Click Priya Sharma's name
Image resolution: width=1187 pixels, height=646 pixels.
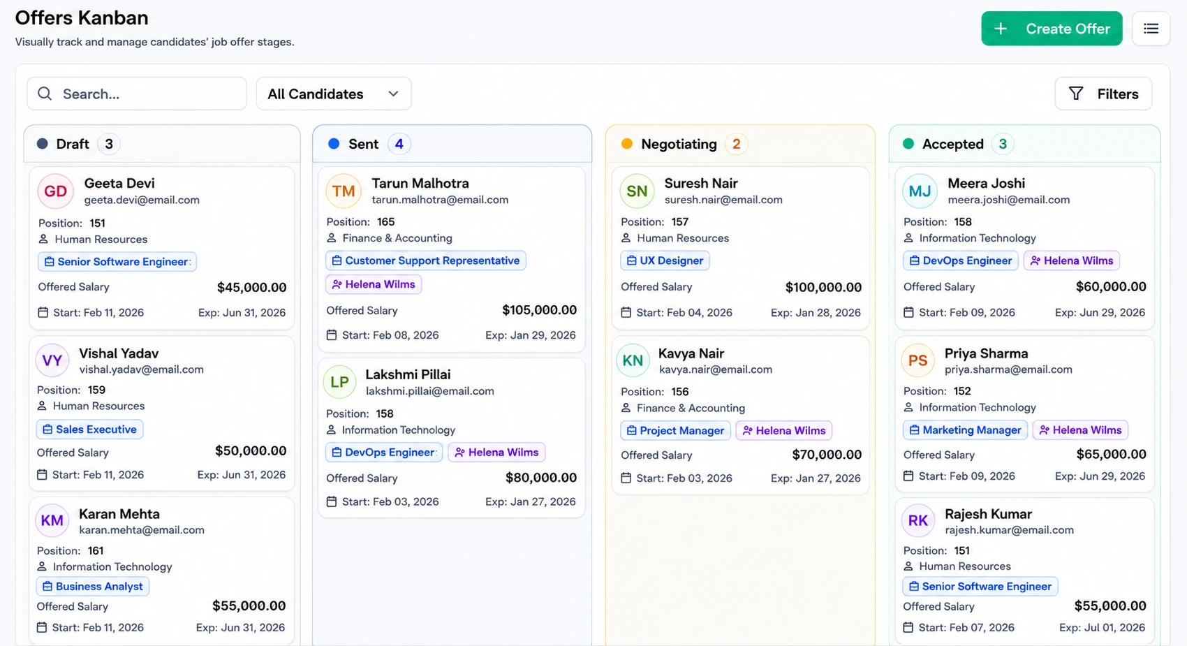click(986, 353)
